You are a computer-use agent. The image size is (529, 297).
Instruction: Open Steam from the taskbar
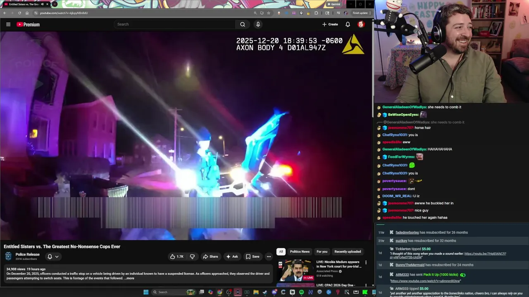point(265,292)
